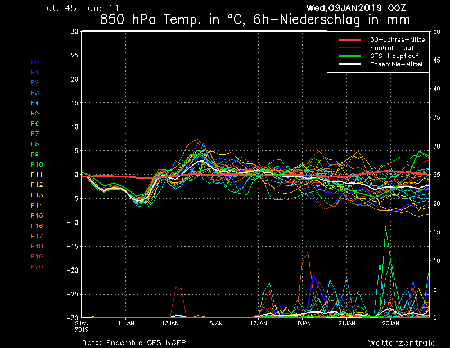
Task: Click the "Wed,09JAN2019 00Z" run date
Action: [356, 8]
